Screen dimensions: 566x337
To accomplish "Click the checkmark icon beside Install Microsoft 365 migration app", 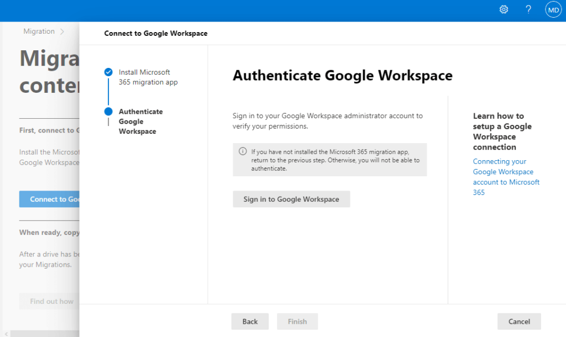I will coord(109,71).
